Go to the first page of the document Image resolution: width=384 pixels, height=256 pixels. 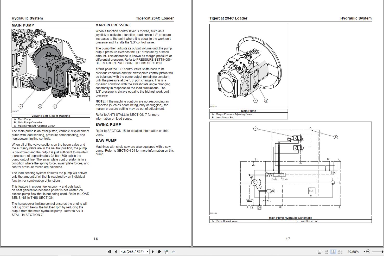click(x=109, y=252)
